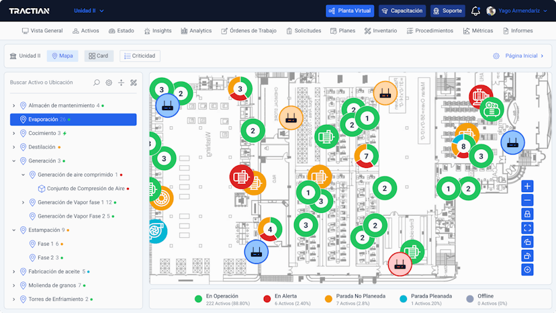The width and height of the screenshot is (556, 313).
Task: Click the tree settings gear icon
Action: pyautogui.click(x=109, y=83)
